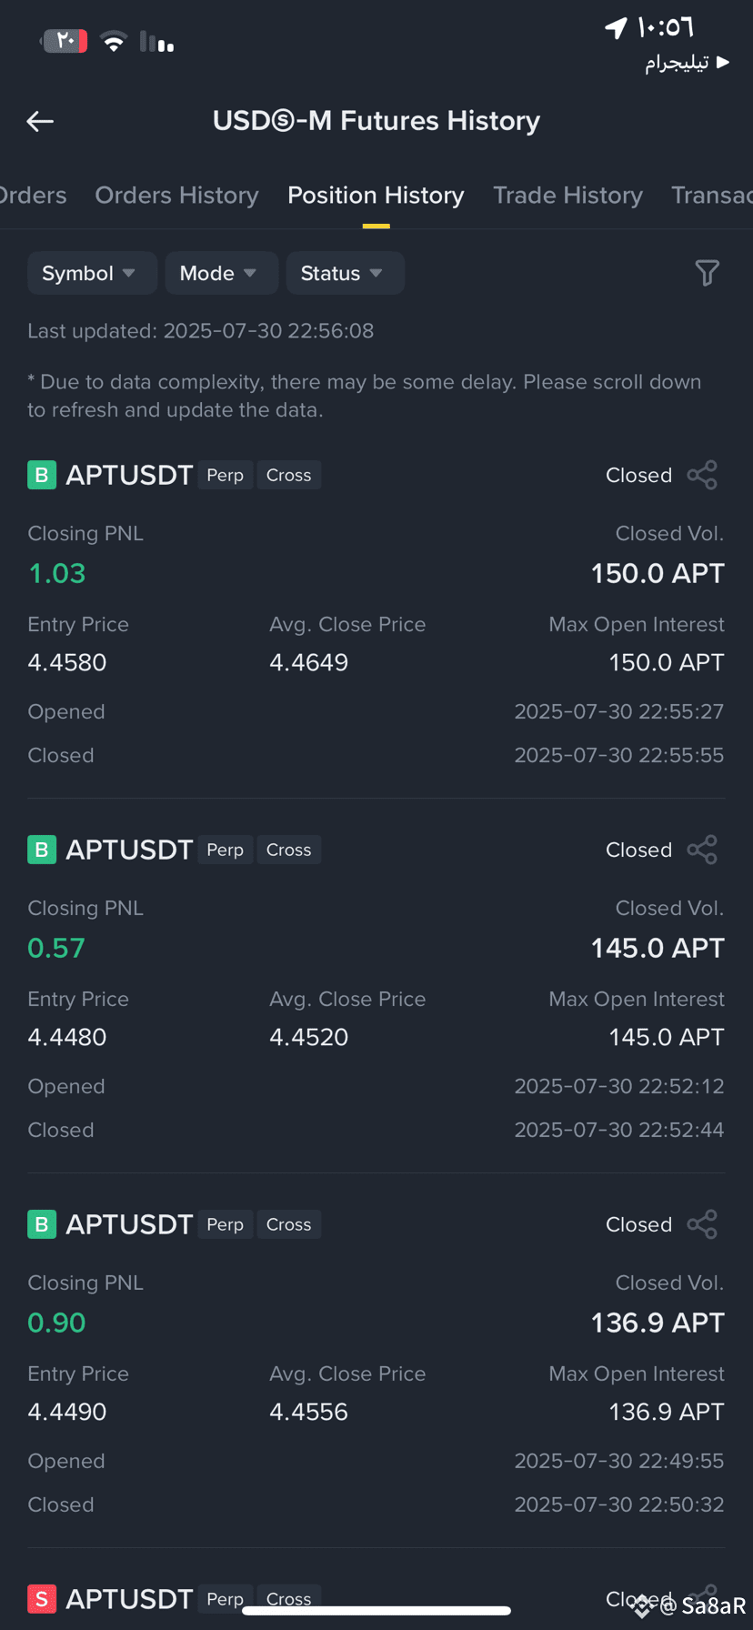
Task: Expand the Mode dropdown filter
Action: point(221,273)
